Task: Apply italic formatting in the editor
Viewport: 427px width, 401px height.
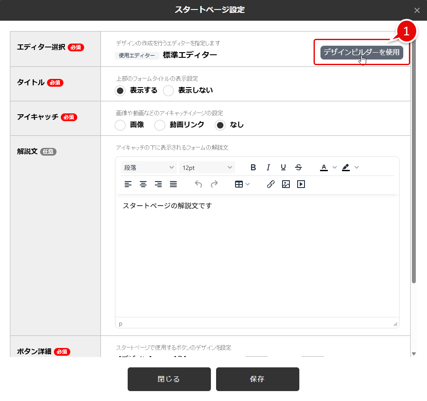Action: [268, 167]
